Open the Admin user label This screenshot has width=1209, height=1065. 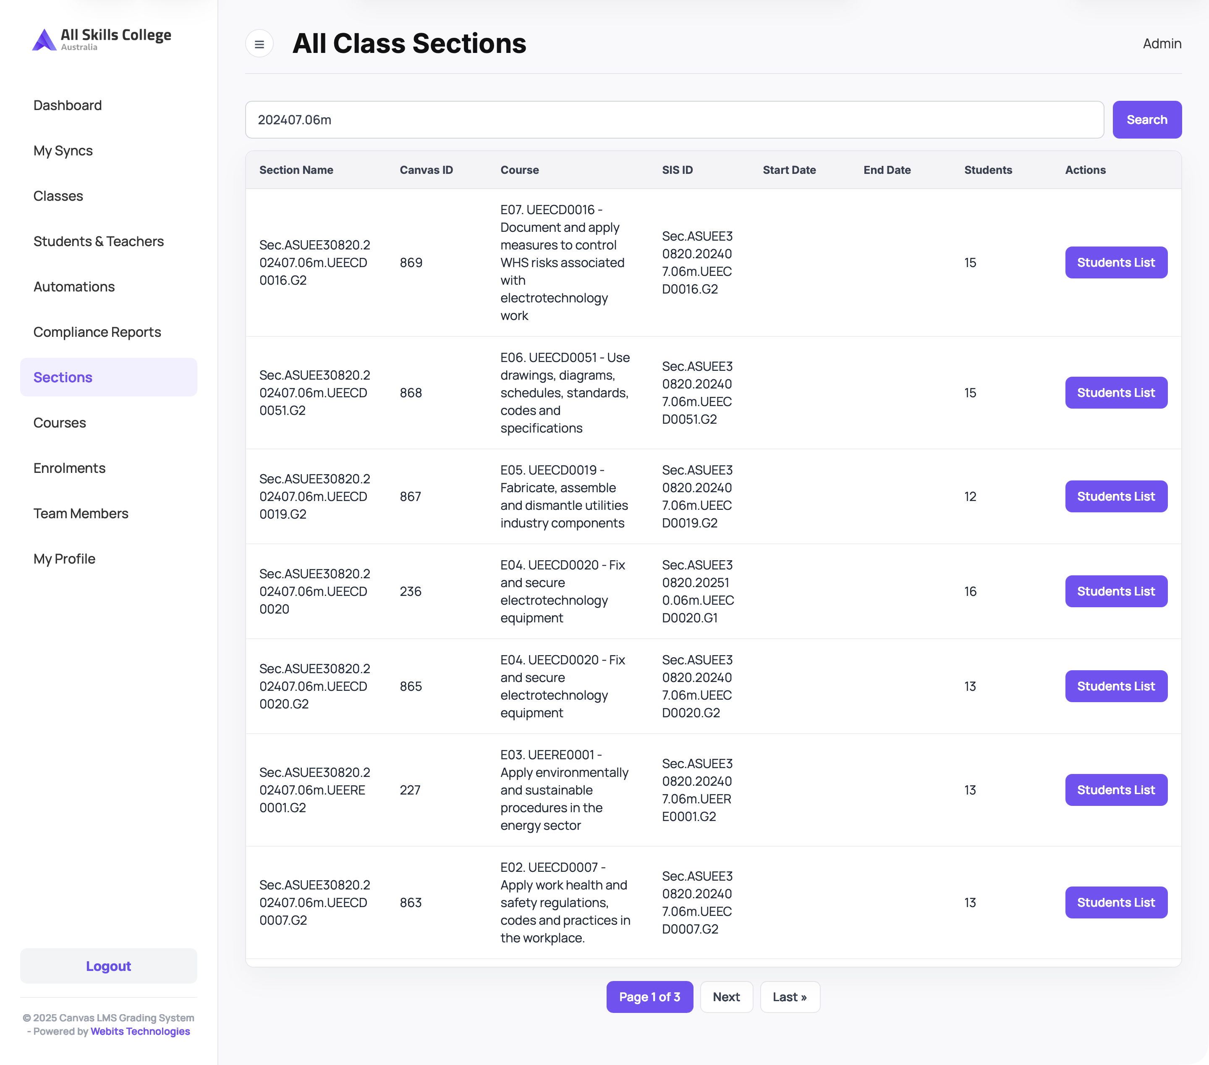pos(1162,44)
